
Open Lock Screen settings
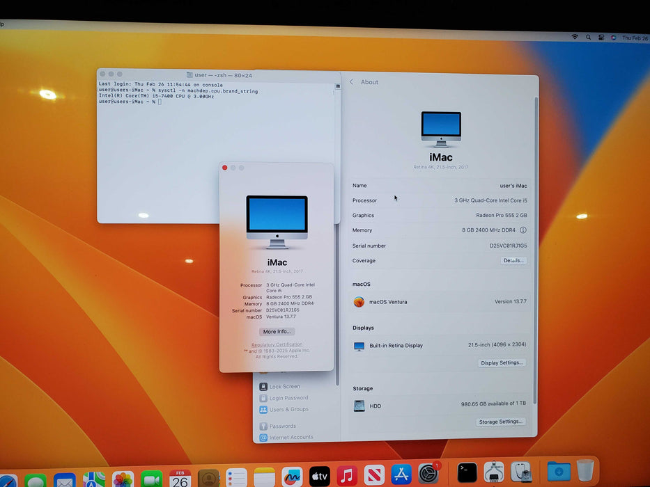pyautogui.click(x=286, y=385)
